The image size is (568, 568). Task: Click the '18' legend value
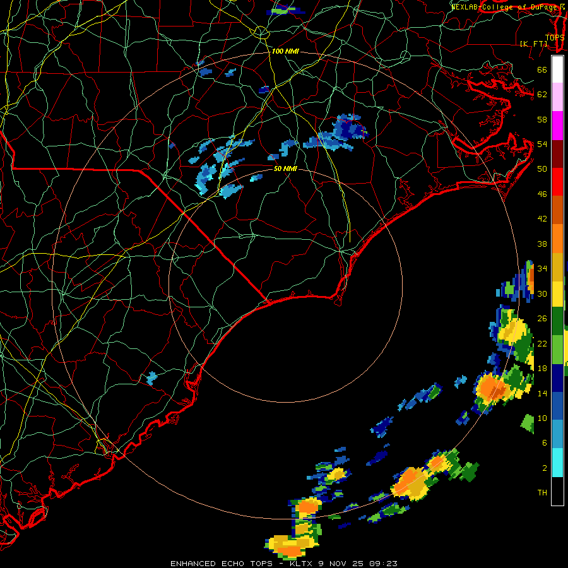pos(542,369)
